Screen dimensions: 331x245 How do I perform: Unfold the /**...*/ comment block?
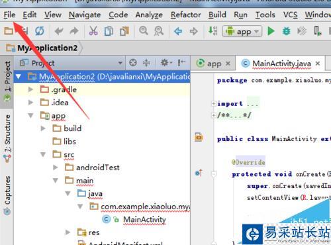click(x=213, y=115)
